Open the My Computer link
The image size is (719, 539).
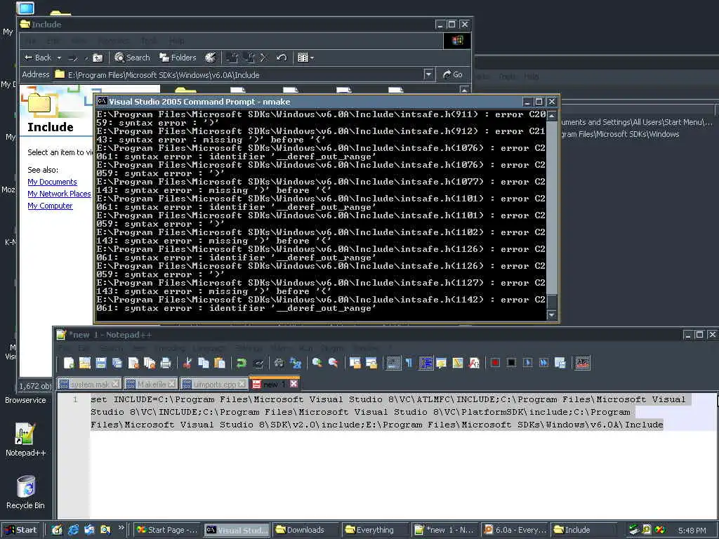pos(50,206)
